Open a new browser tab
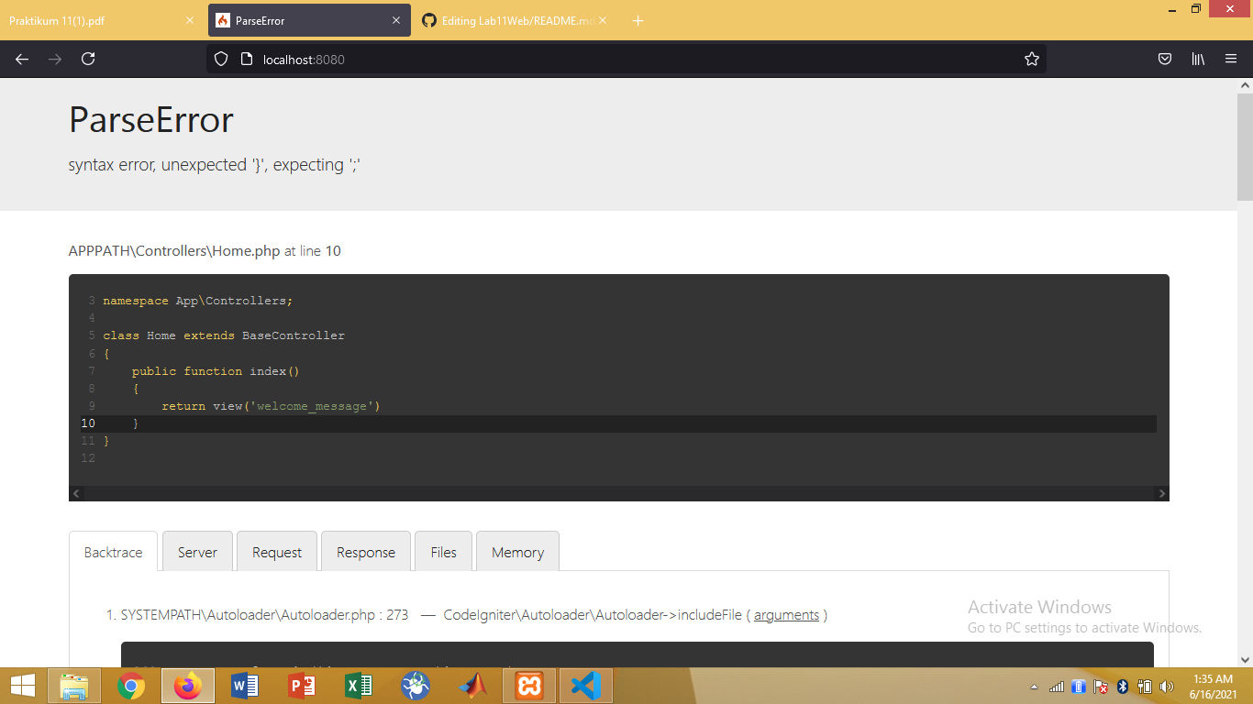This screenshot has height=704, width=1253. point(638,19)
